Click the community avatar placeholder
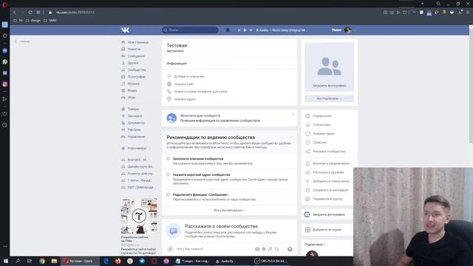Viewport: 473px width, 266px height. [x=329, y=67]
